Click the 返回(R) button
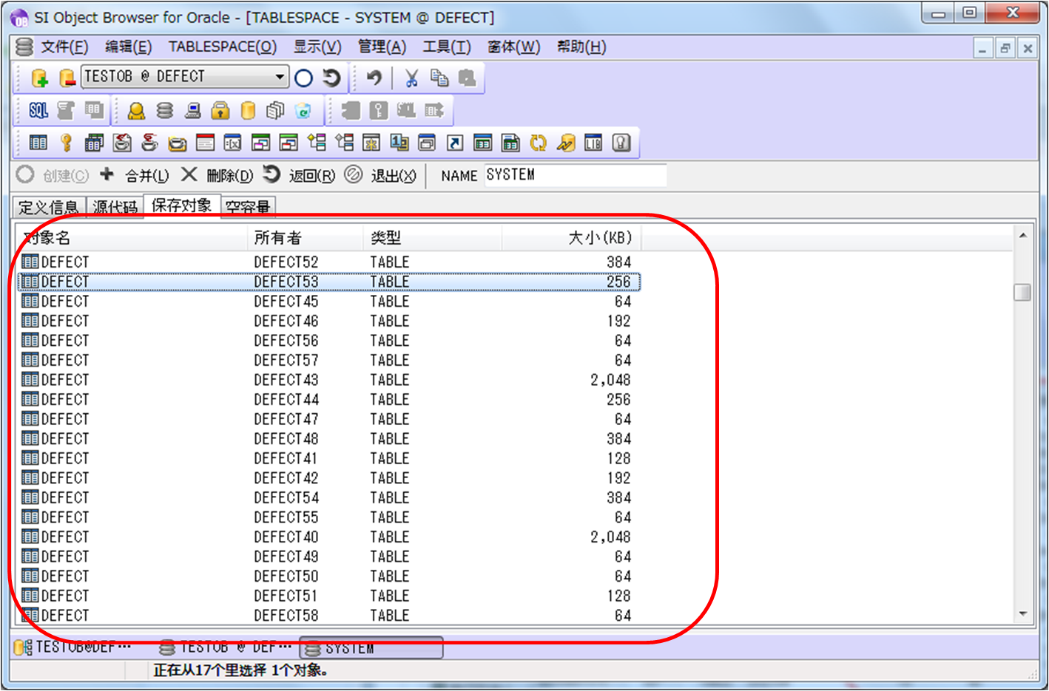The image size is (1049, 691). (300, 175)
